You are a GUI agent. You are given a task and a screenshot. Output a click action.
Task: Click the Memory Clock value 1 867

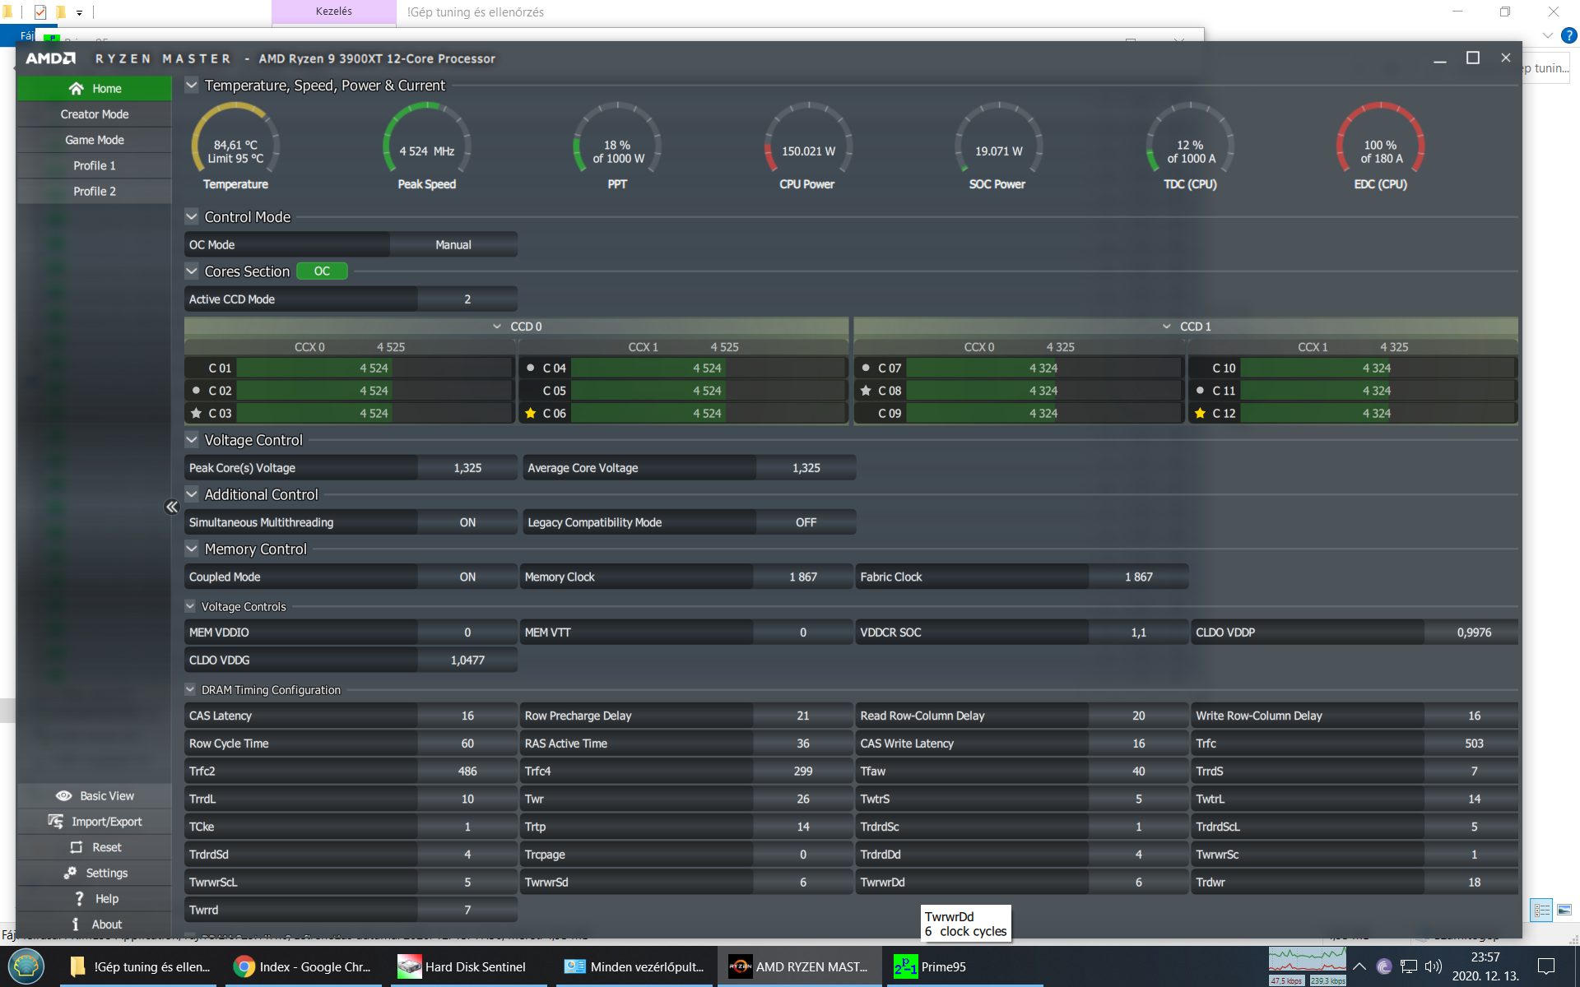click(x=802, y=577)
